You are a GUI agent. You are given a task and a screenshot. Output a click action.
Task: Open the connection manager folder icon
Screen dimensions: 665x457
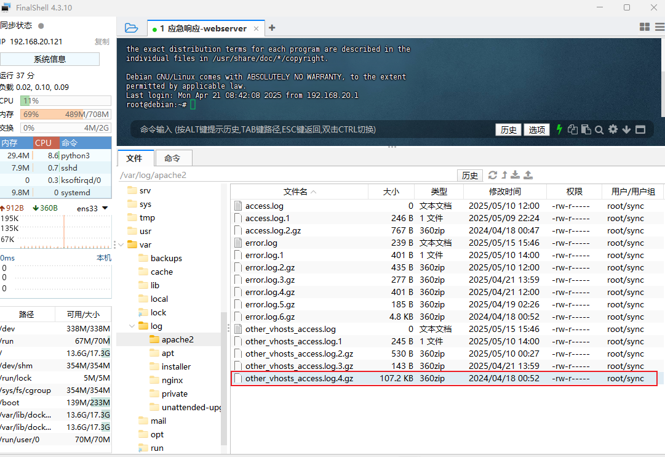132,28
